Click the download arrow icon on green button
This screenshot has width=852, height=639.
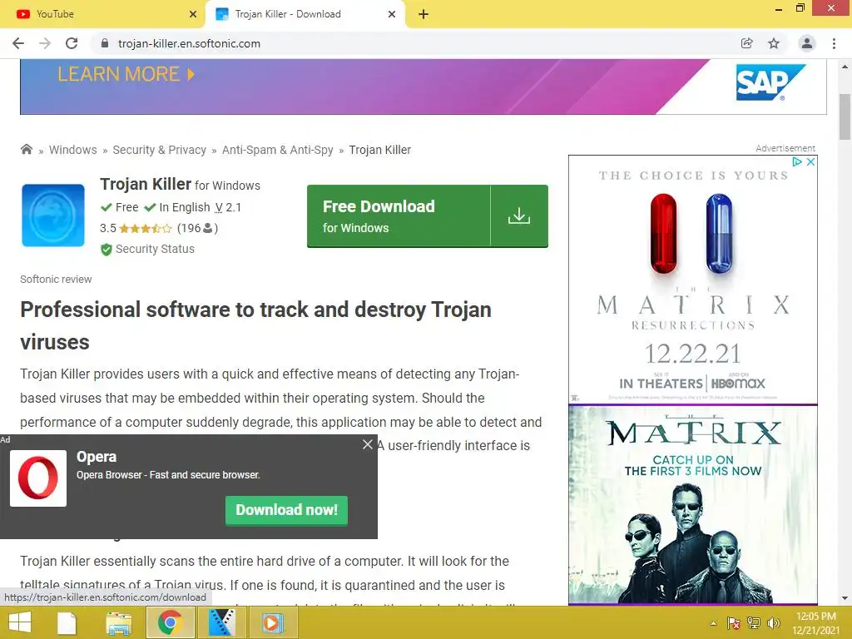point(519,216)
